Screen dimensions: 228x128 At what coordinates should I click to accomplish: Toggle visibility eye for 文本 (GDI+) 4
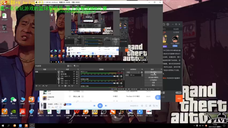tap(74, 81)
